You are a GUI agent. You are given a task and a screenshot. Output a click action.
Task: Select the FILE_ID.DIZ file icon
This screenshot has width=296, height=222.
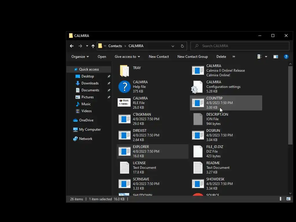(198, 151)
